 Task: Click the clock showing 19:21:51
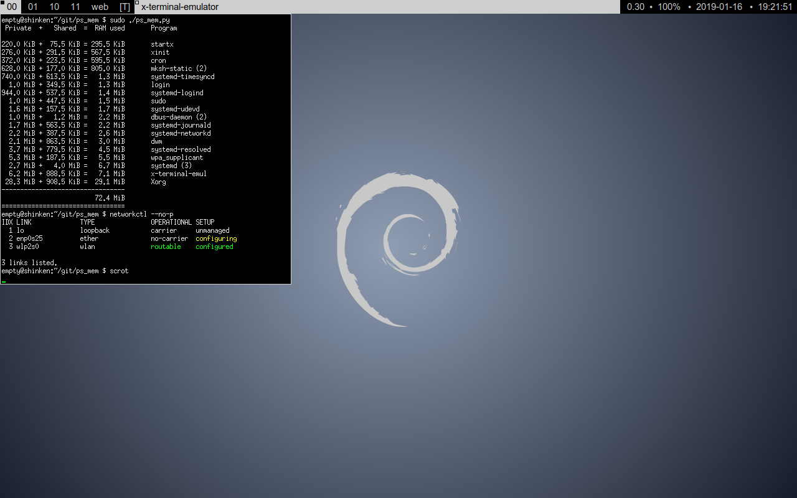pos(775,7)
